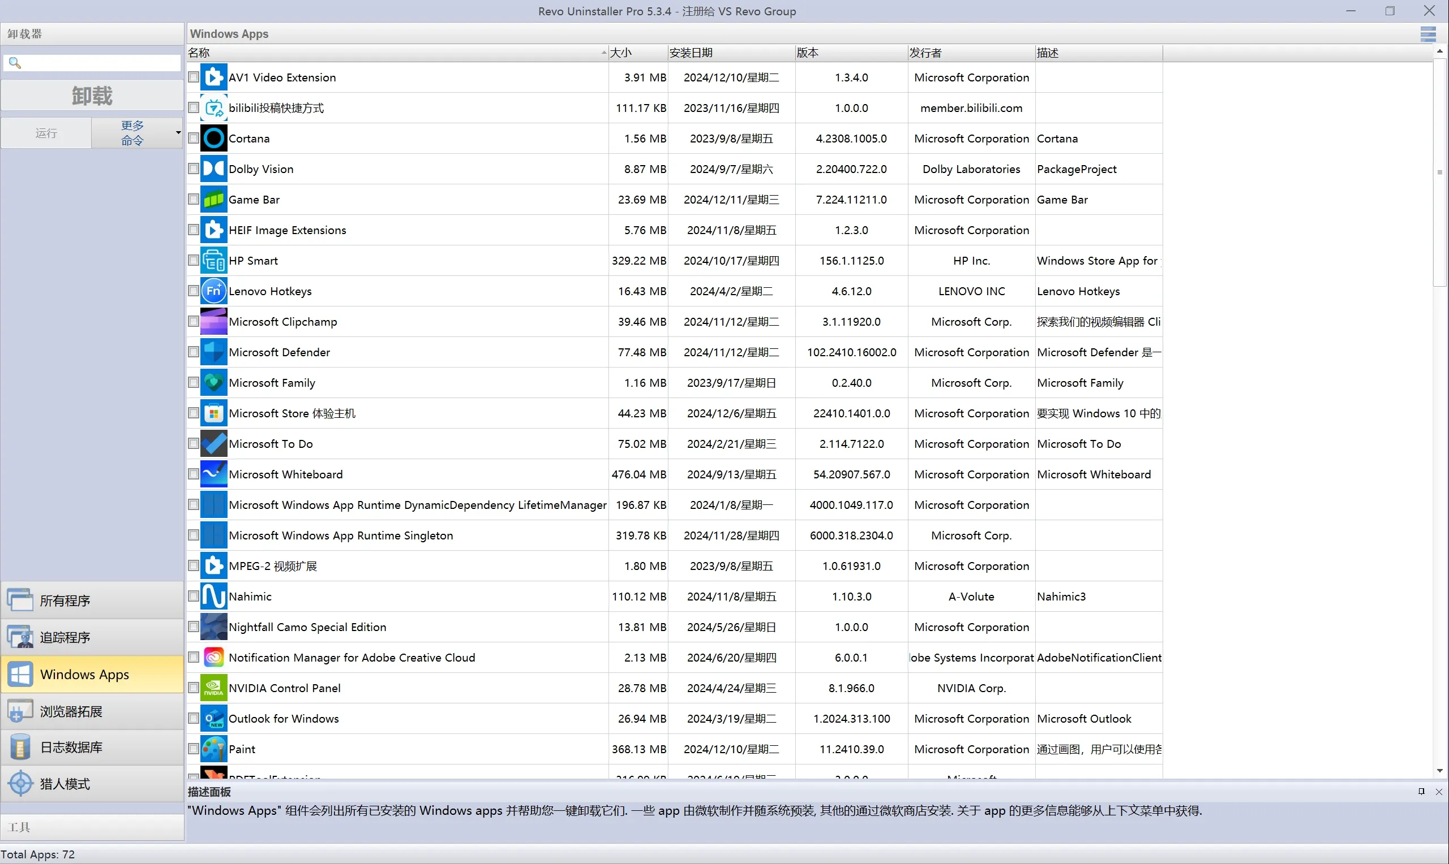Open the hamburger view menu icon
Viewport: 1449px width, 864px height.
point(1427,34)
